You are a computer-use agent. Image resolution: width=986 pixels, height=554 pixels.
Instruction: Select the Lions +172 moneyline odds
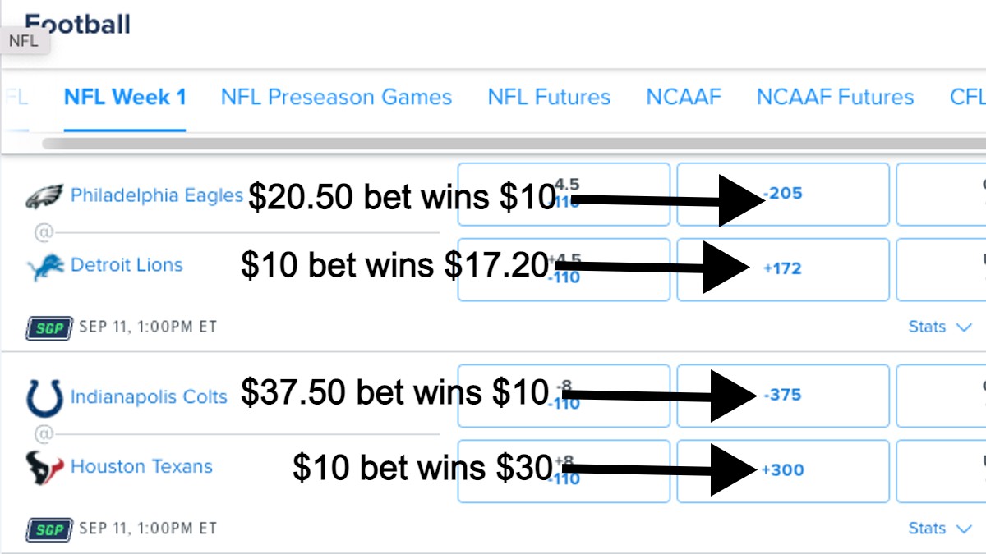[782, 269]
